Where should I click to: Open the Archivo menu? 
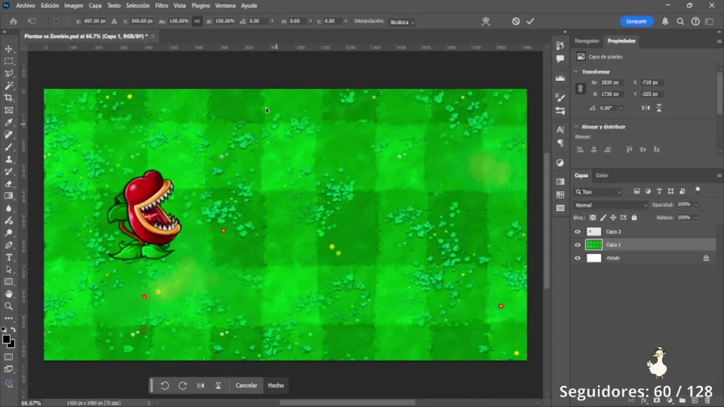point(25,6)
